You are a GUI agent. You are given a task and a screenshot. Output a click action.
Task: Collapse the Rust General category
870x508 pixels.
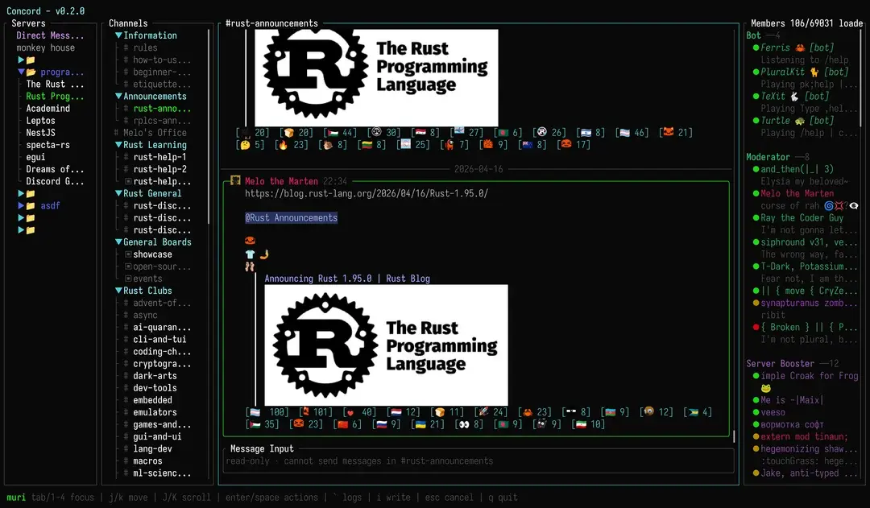tap(118, 193)
